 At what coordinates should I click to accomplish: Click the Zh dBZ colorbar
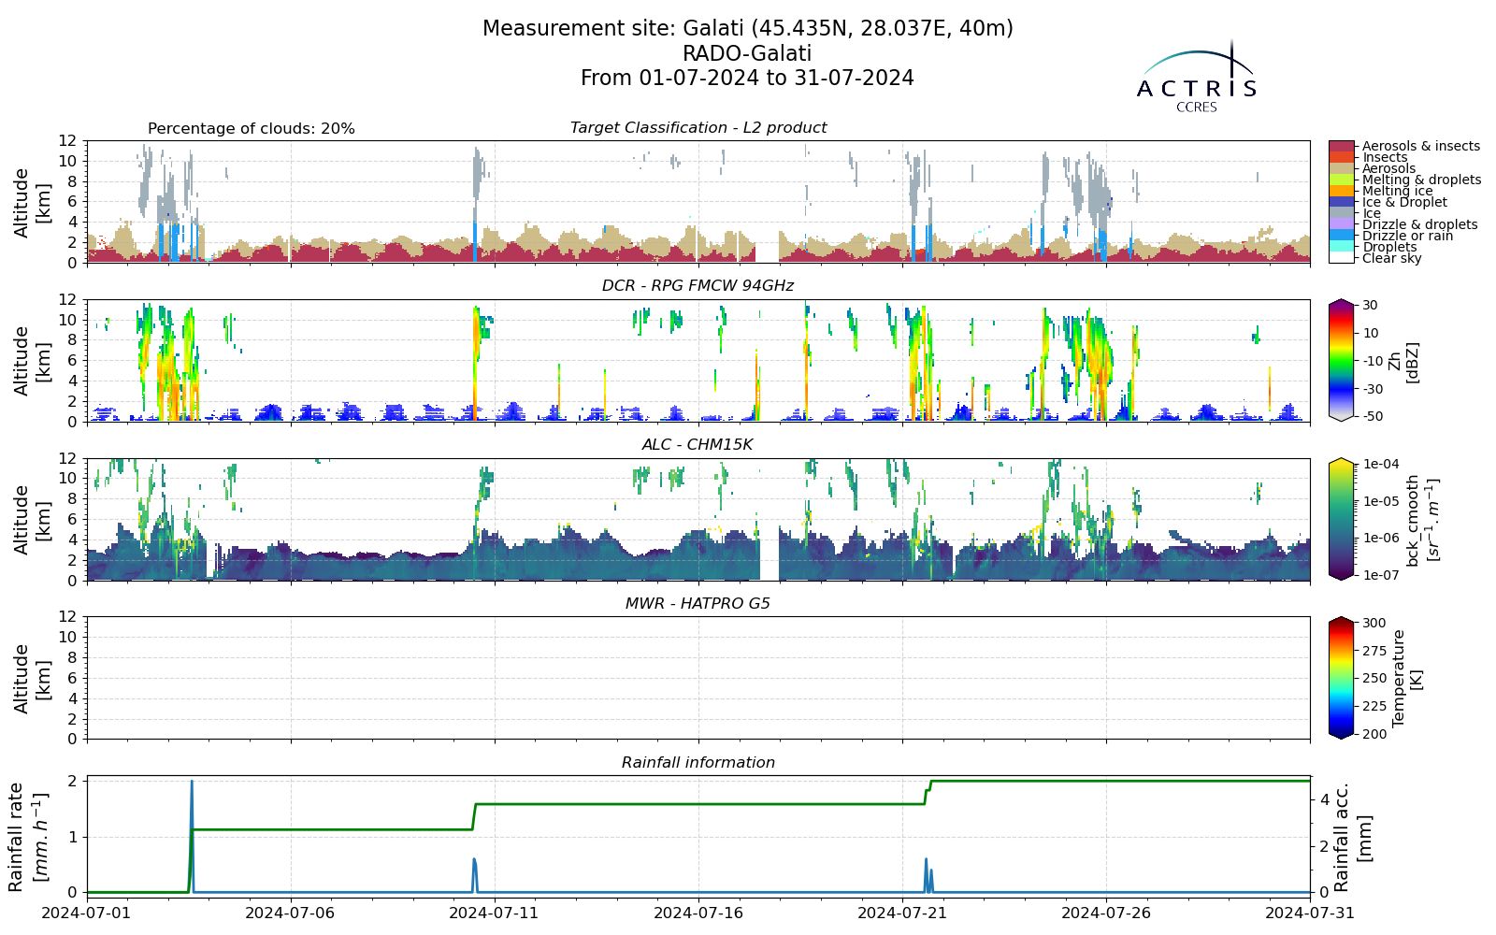point(1342,360)
